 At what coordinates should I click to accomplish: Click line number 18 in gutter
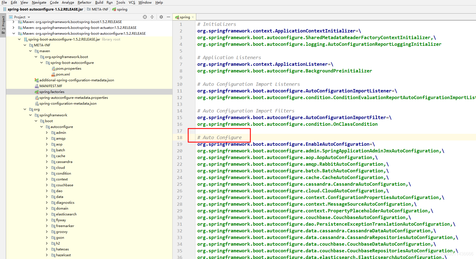180,137
